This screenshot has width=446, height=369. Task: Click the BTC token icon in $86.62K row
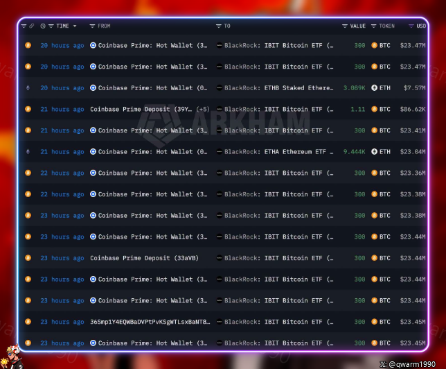tap(374, 109)
